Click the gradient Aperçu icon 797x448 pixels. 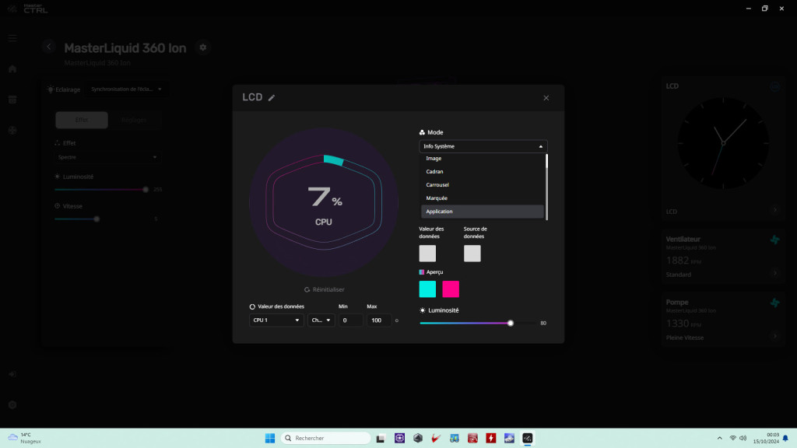421,272
